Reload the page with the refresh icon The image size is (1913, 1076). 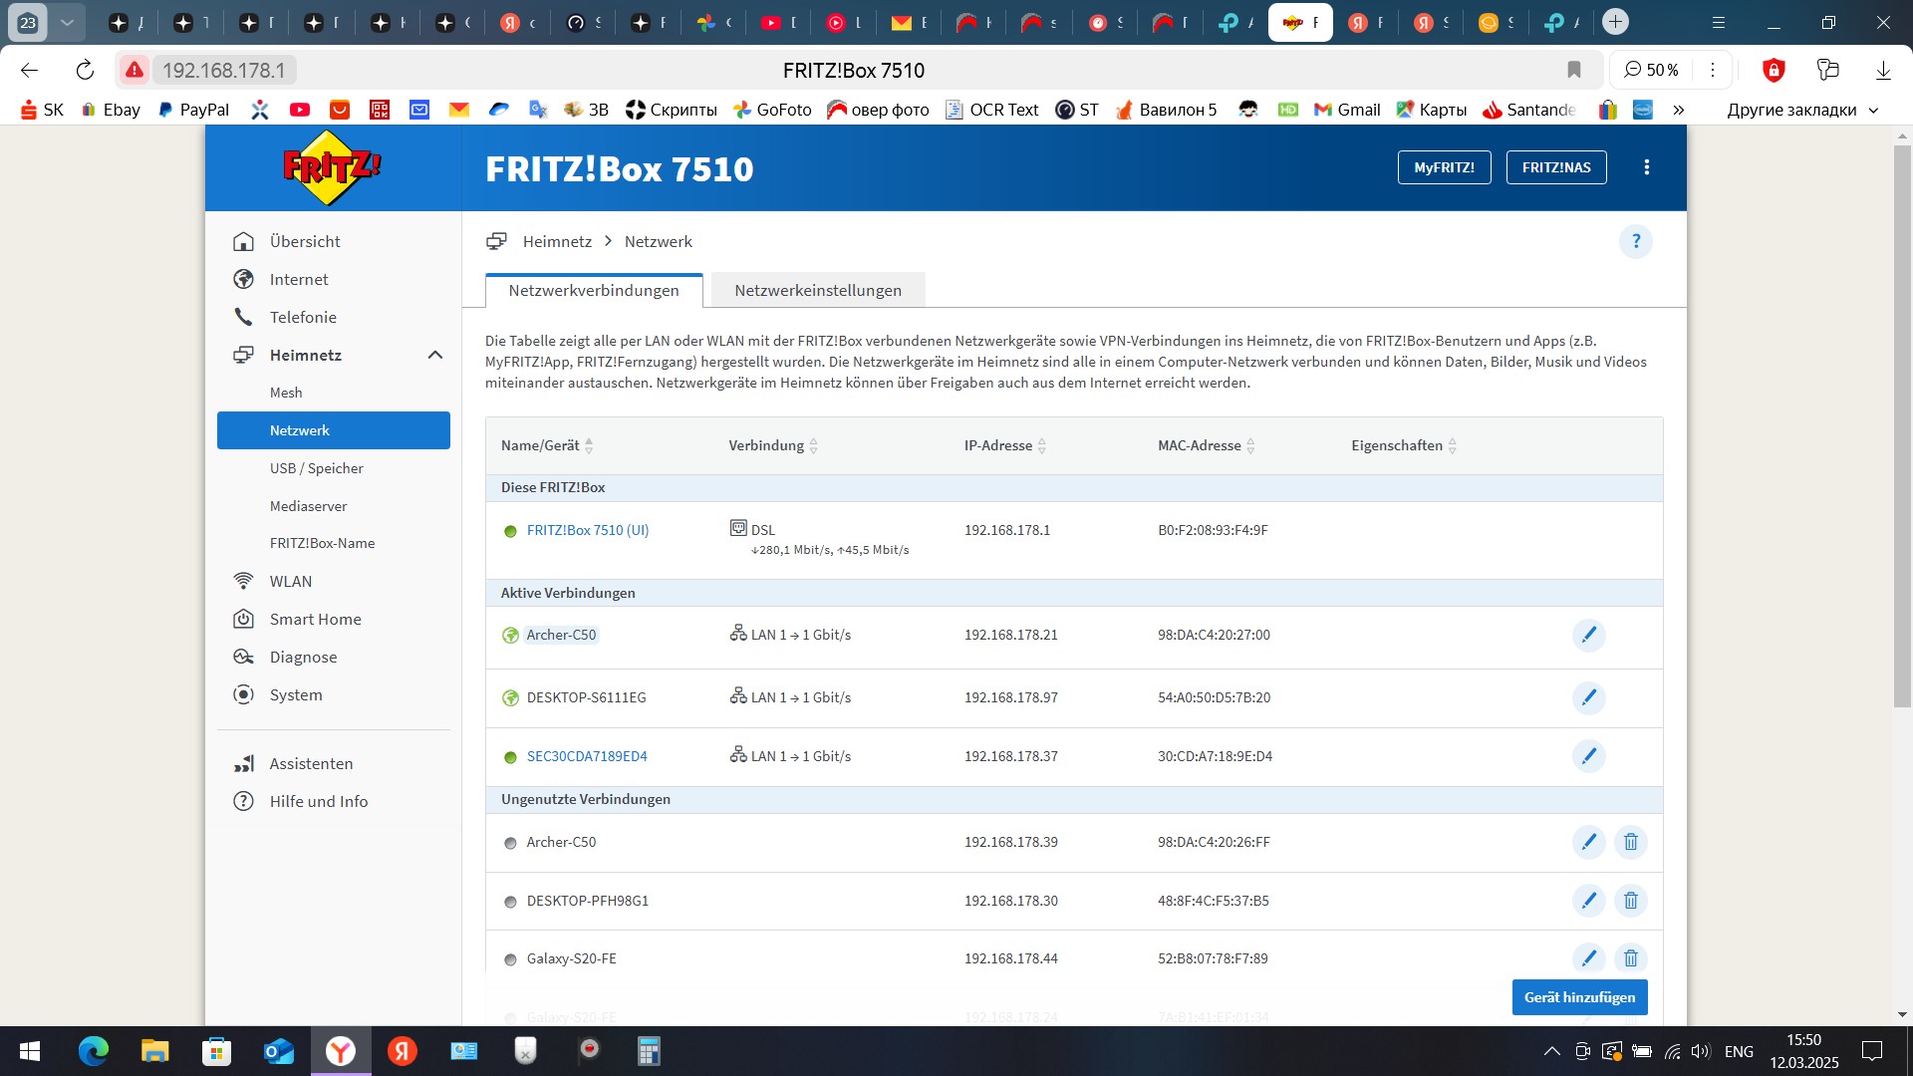(85, 70)
